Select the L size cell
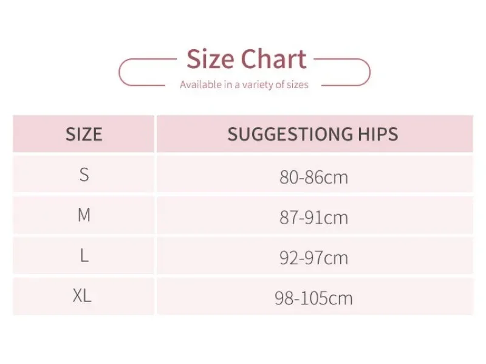Viewport: 486px width, 364px height. click(x=84, y=256)
